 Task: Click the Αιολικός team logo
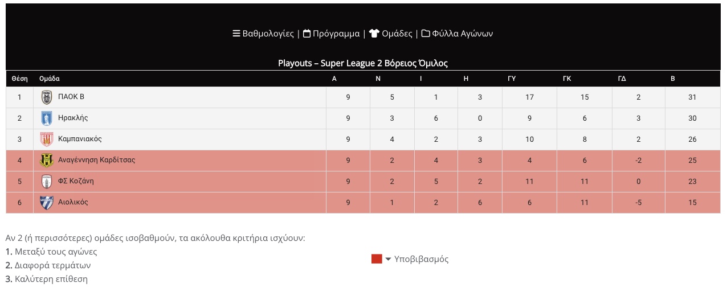click(47, 203)
